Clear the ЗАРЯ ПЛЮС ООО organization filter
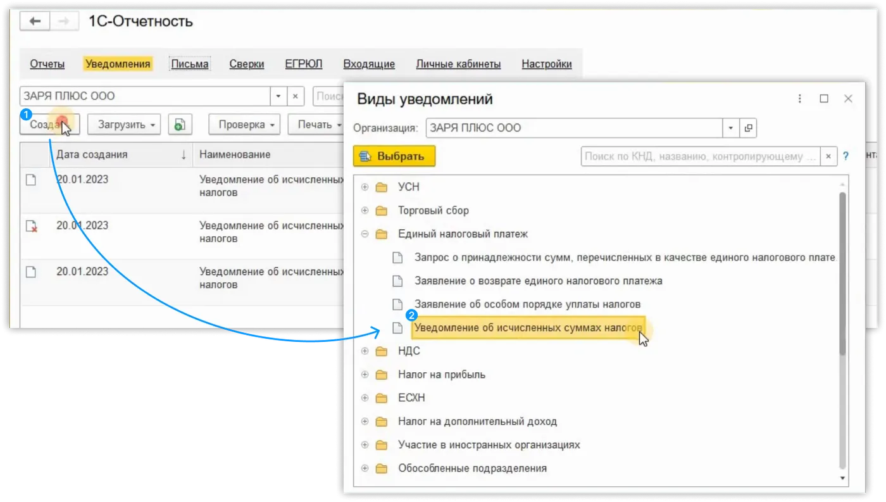This screenshot has height=502, width=886. coord(296,96)
